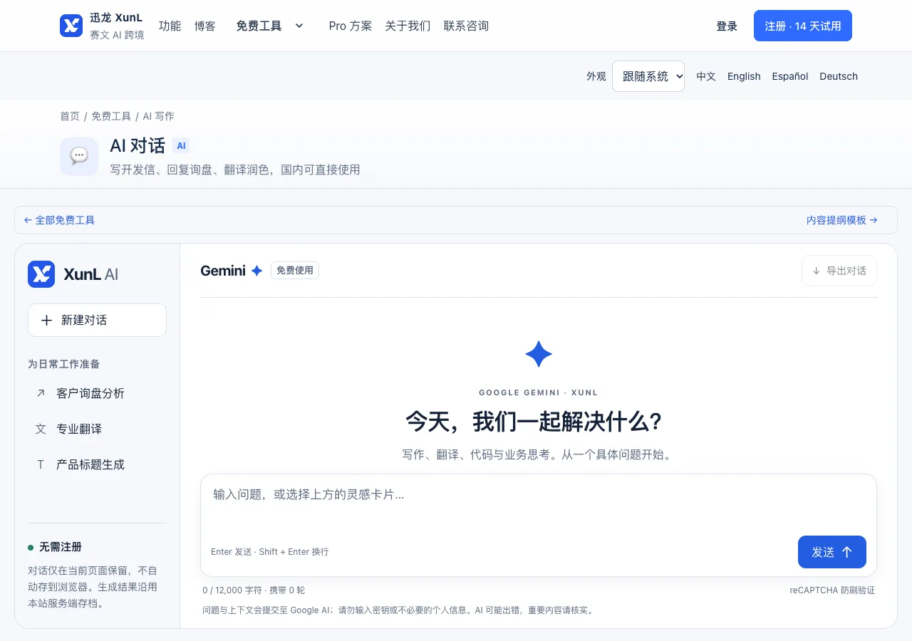
Task: Click the 0 / 12,000 字符 counter text
Action: point(233,590)
